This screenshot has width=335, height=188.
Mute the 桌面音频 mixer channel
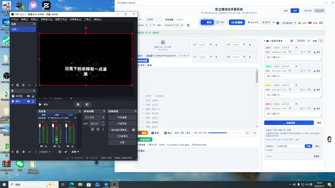42,146
